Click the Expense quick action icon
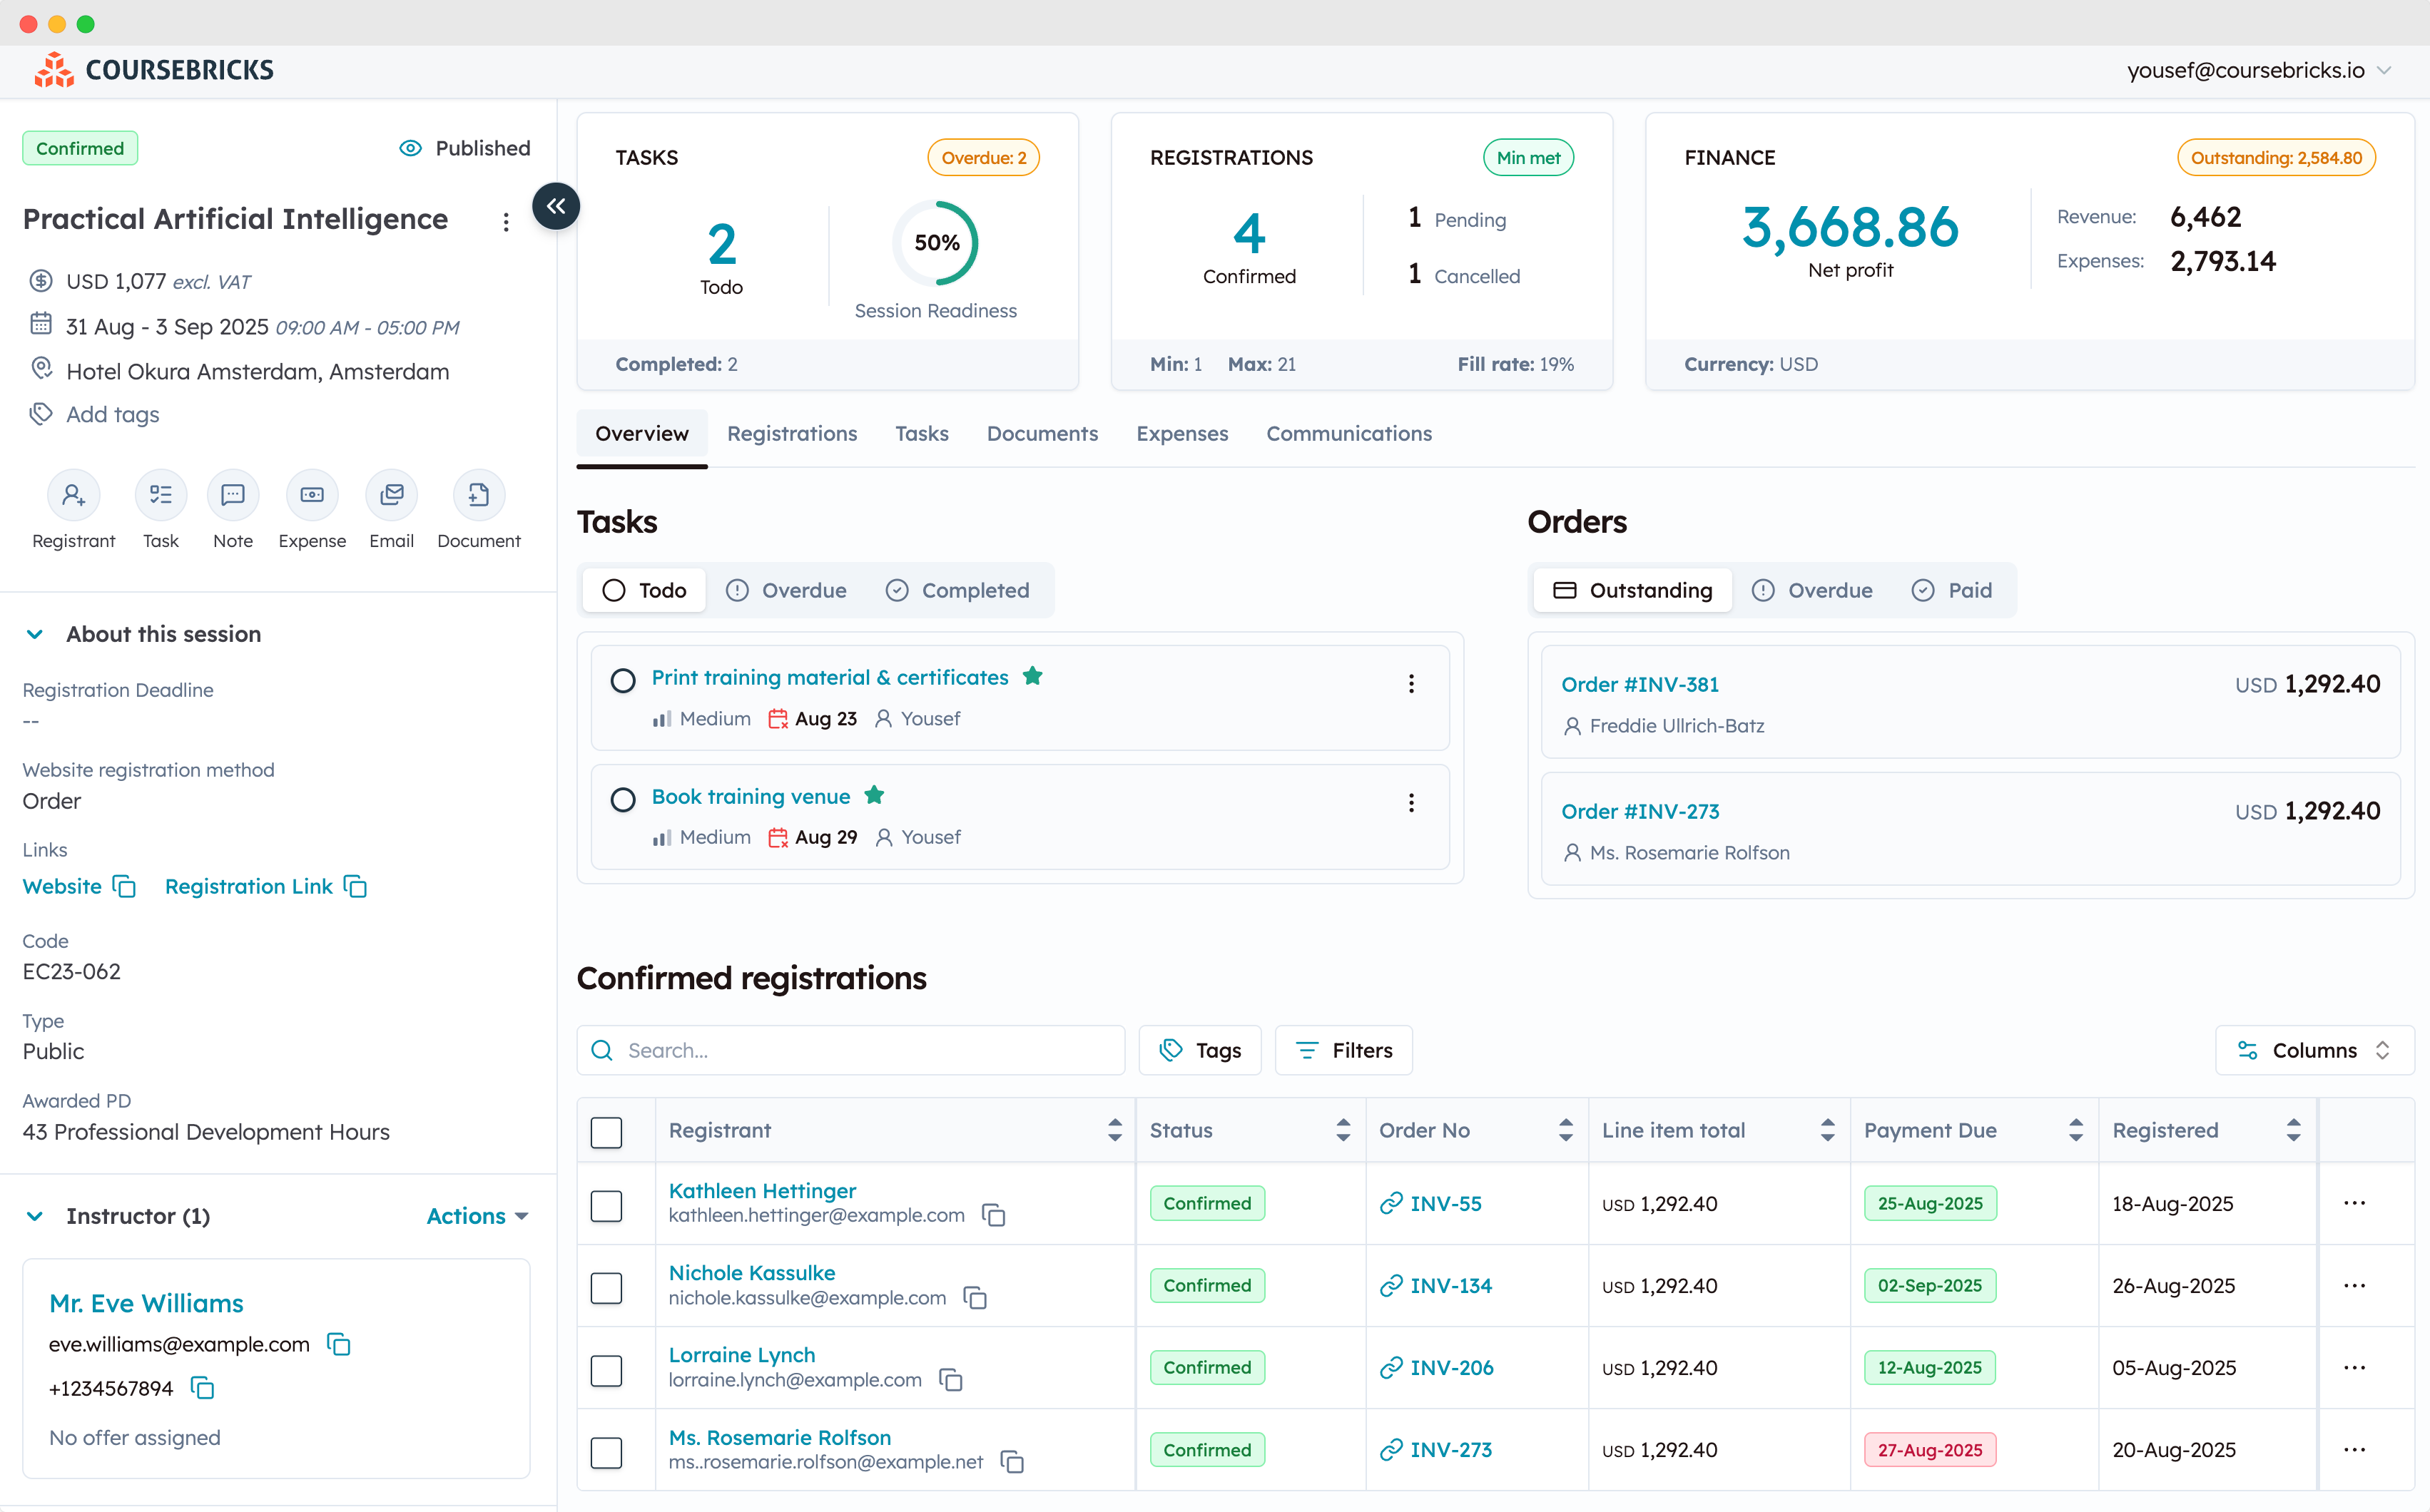The width and height of the screenshot is (2430, 1512). (x=311, y=496)
